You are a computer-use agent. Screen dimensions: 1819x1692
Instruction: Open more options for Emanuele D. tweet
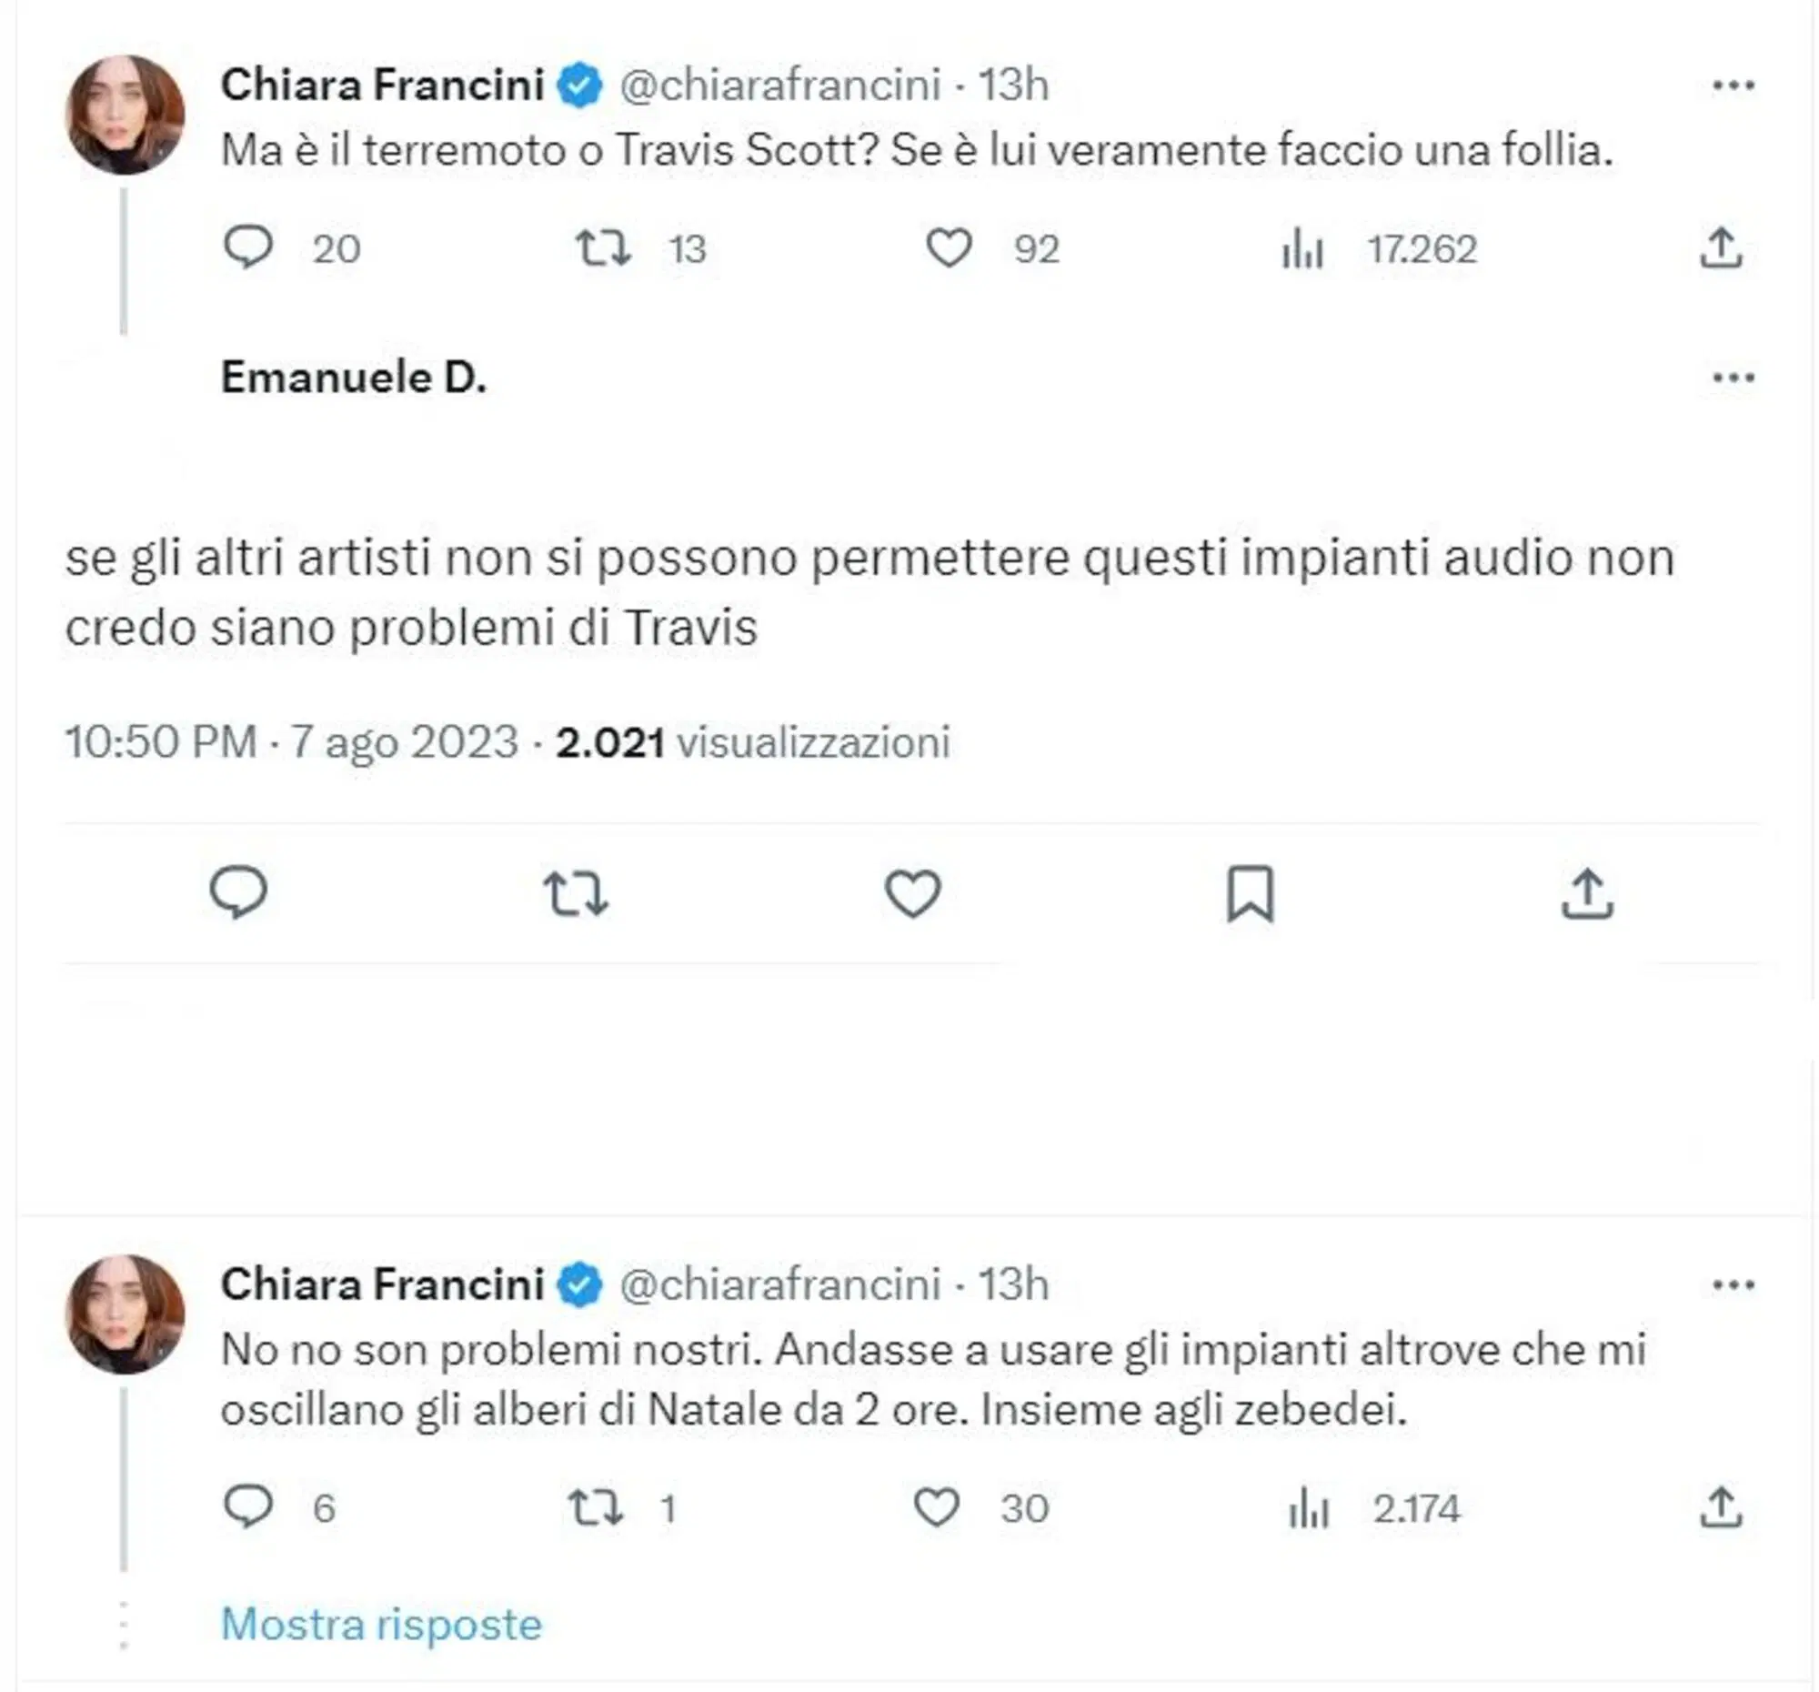point(1733,378)
